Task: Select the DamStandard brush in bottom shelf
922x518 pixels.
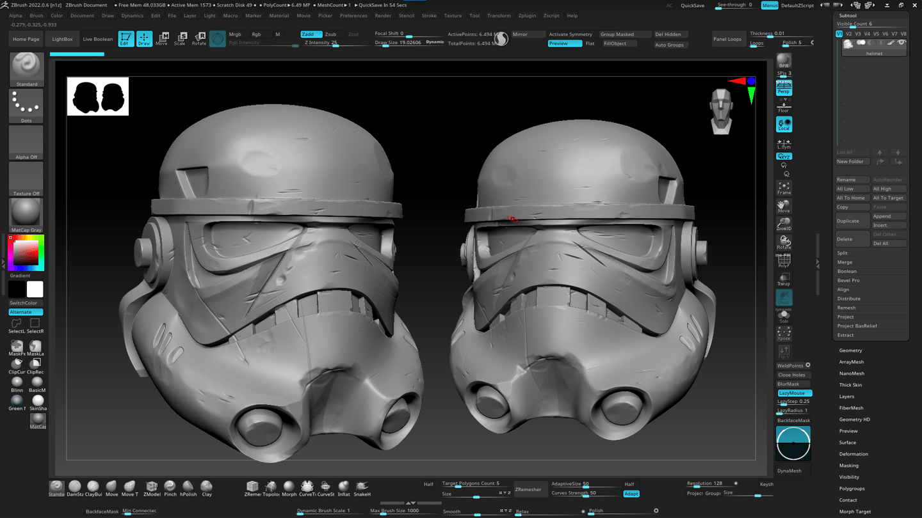Action: [75, 489]
